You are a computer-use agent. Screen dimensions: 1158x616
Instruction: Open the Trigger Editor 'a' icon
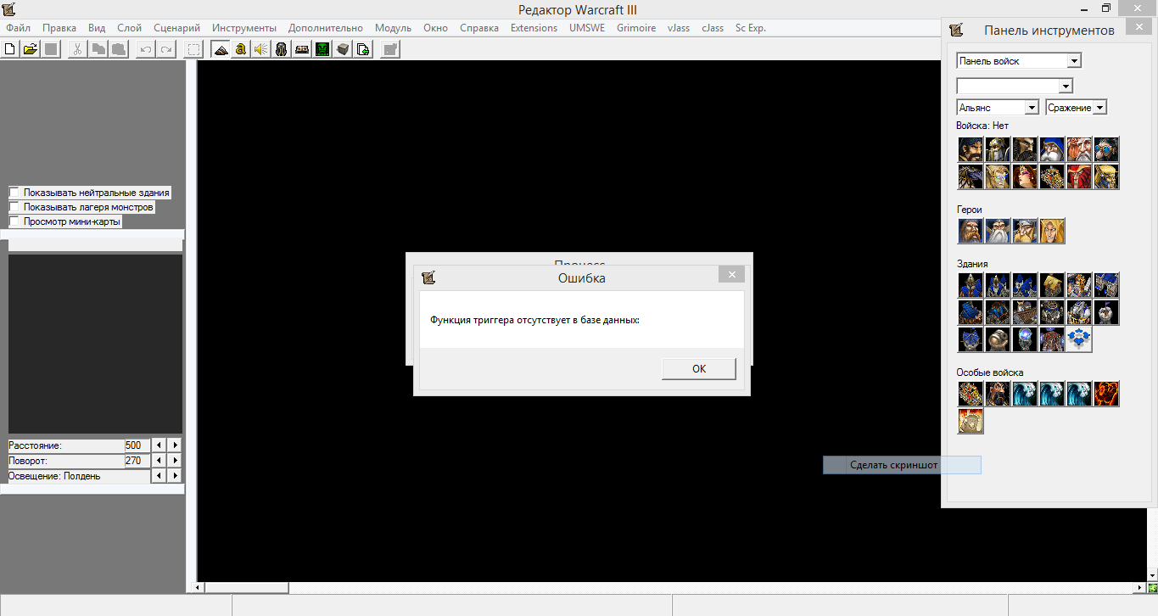[x=241, y=49]
